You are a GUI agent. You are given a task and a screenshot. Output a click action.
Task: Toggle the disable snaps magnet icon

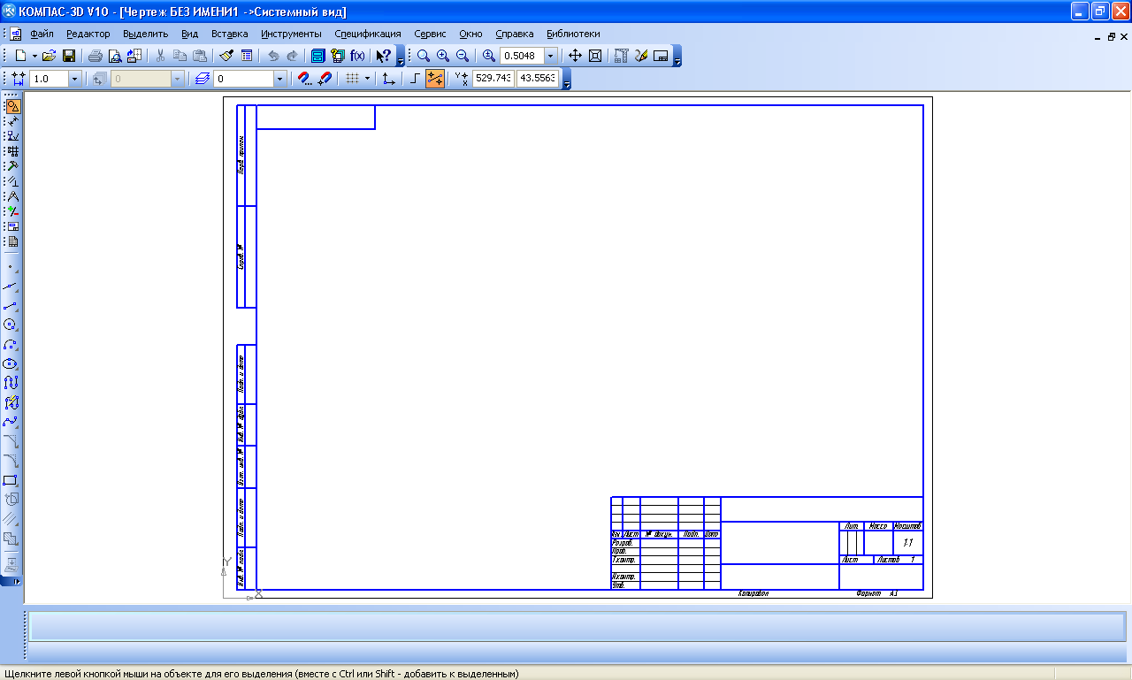pos(325,79)
